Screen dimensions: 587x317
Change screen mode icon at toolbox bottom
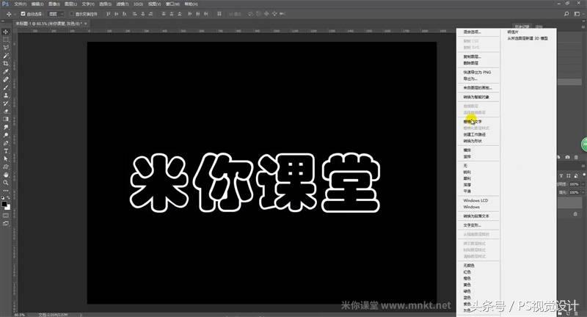click(x=6, y=223)
